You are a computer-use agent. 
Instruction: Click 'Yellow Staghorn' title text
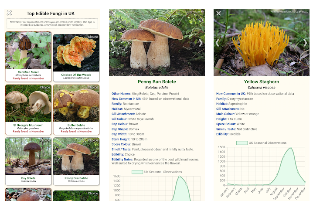[x=262, y=82]
